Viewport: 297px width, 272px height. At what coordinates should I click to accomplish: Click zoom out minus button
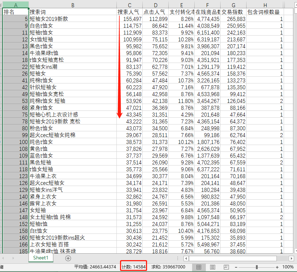pyautogui.click(x=236, y=267)
